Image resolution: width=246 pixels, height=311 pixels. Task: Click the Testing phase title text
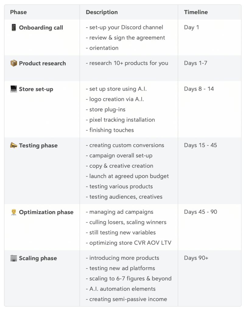point(38,145)
